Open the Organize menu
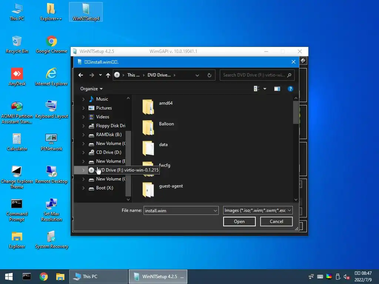Screen dimensions: 379x284 click(x=91, y=89)
